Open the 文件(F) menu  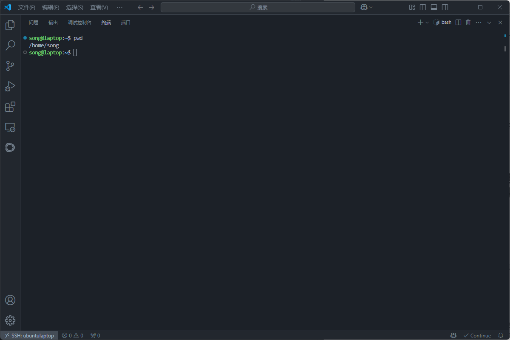tap(27, 7)
